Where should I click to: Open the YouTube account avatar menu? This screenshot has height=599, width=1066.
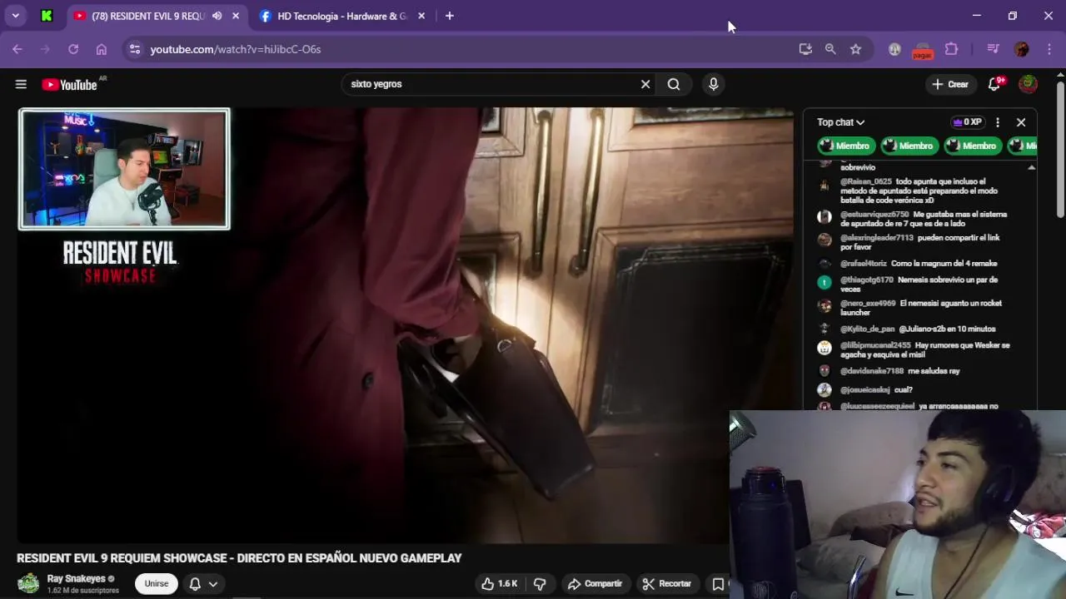tap(1029, 84)
